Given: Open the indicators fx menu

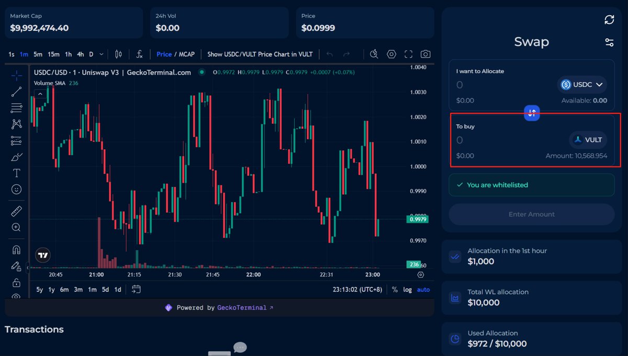Looking at the screenshot, I should pyautogui.click(x=139, y=54).
